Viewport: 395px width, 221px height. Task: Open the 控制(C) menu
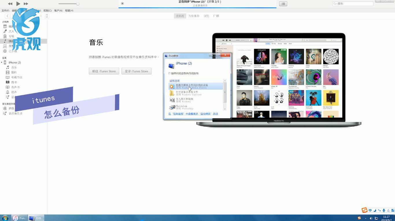tap(47, 10)
